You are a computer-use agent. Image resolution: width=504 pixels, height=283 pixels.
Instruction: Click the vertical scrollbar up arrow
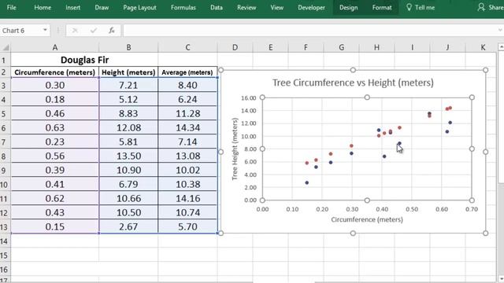tap(501, 47)
